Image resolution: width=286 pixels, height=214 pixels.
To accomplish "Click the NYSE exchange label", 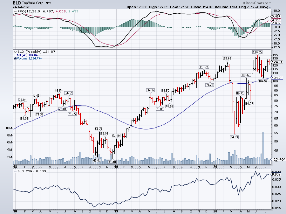I will (x=50, y=3).
